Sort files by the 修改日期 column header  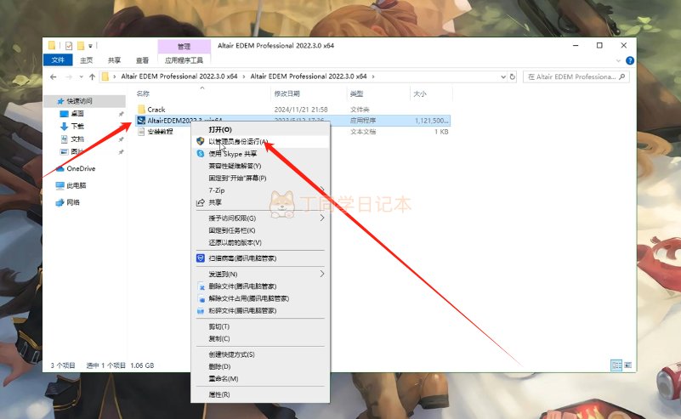[287, 93]
